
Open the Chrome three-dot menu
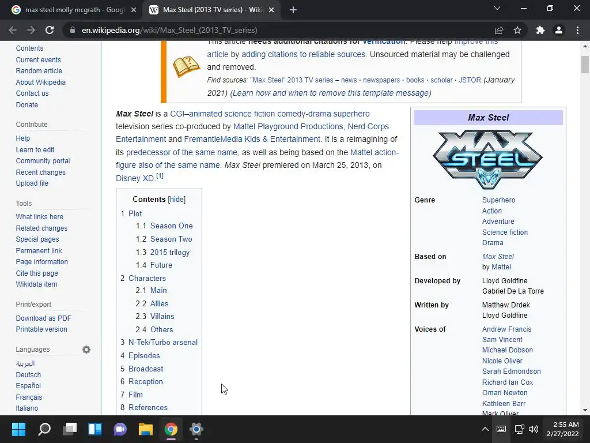[x=577, y=30]
